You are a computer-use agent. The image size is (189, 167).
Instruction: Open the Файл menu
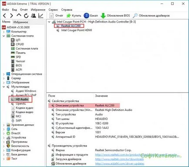[5, 10]
